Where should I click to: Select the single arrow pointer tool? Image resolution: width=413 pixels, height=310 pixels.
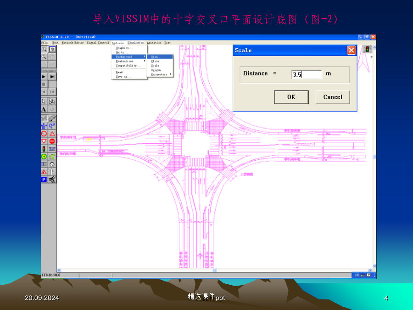44,101
